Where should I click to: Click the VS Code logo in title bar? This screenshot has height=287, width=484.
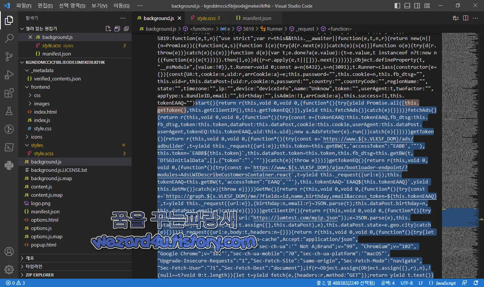point(7,6)
